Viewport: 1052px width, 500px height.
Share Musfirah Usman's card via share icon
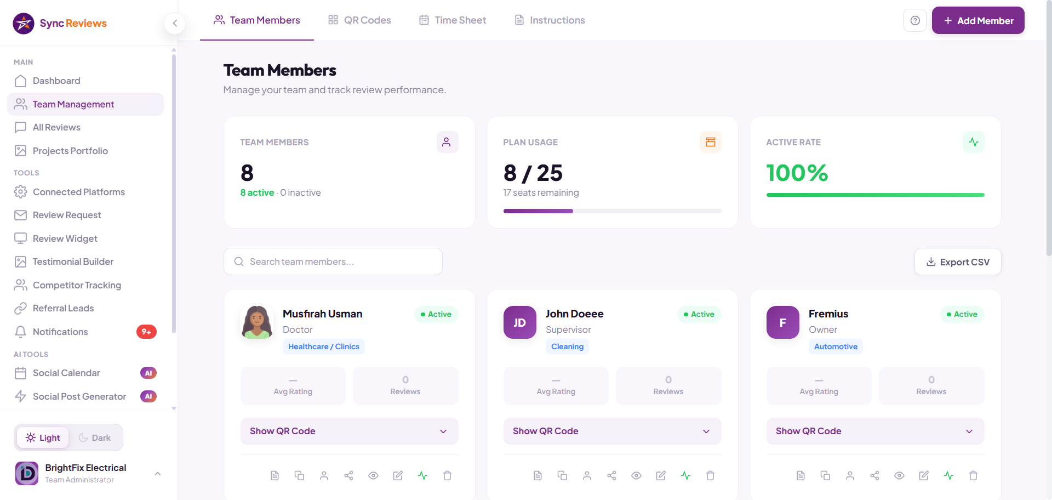pyautogui.click(x=348, y=475)
